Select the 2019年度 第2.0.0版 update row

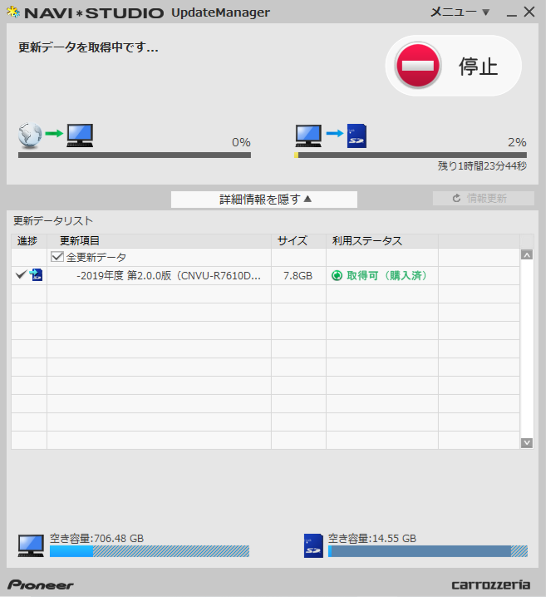pos(265,275)
